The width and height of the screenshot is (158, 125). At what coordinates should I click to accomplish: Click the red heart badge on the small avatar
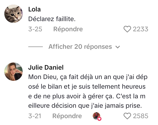100,119
